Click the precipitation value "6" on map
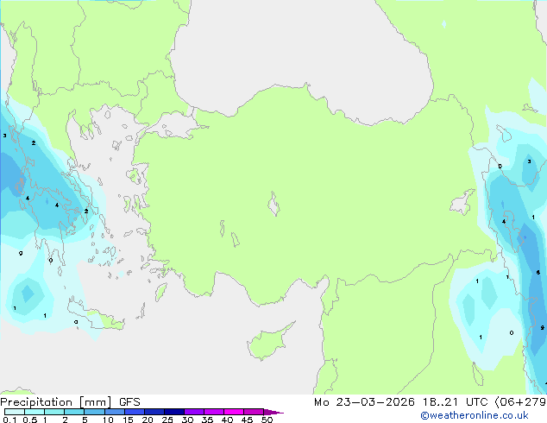 [x=538, y=272]
